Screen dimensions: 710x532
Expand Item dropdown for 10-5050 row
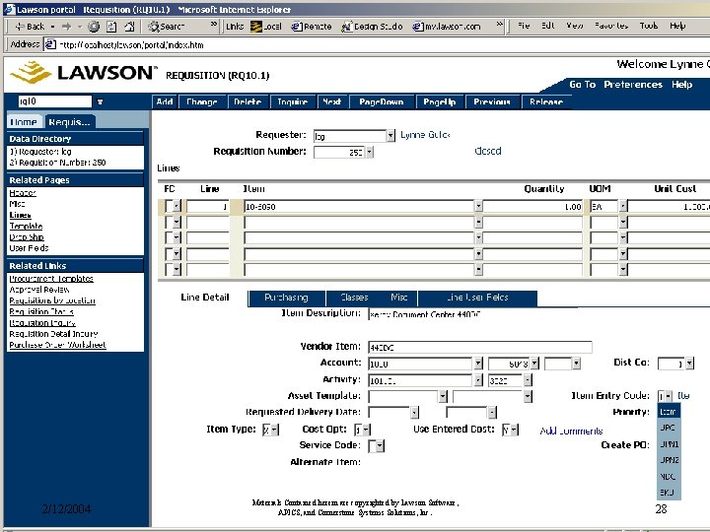pyautogui.click(x=478, y=206)
